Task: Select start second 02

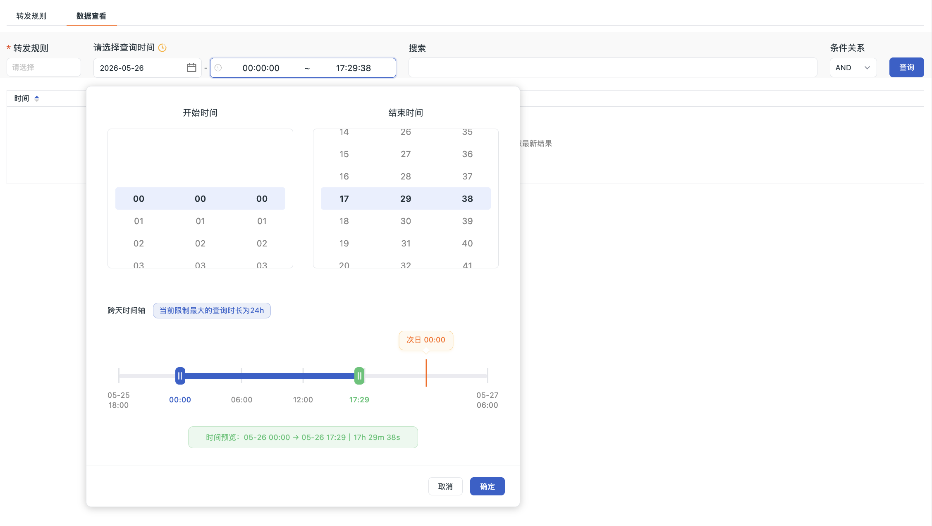Action: coord(262,244)
